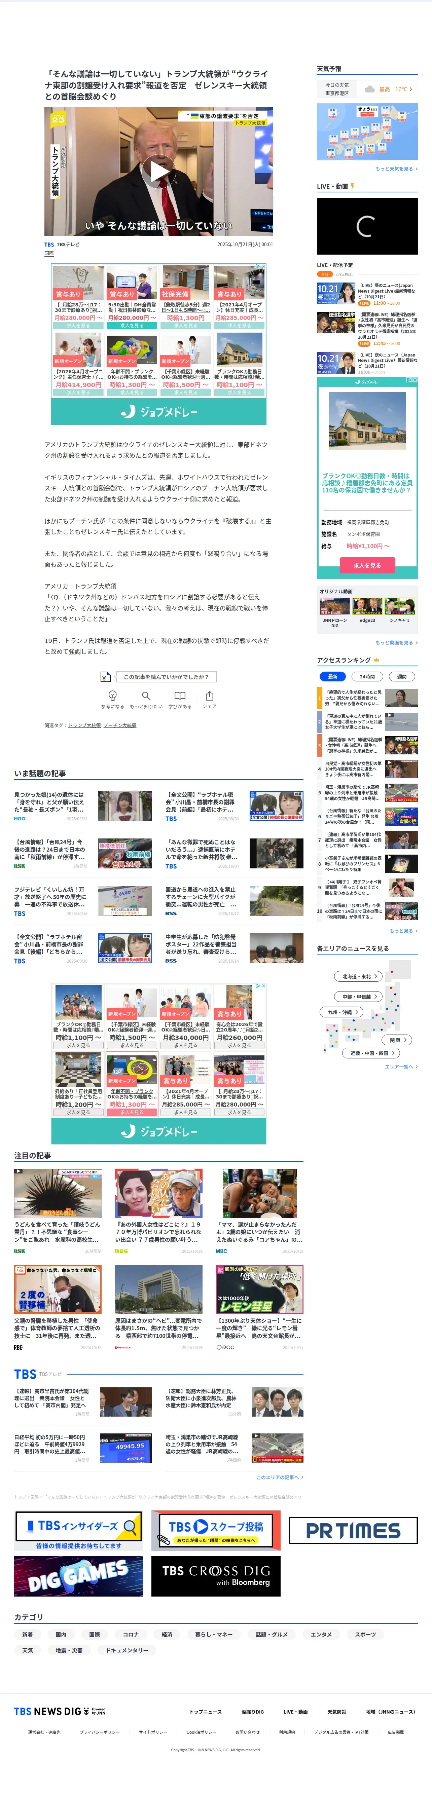Expand today's weather 東京都港区 chevron
Image resolution: width=432 pixels, height=1797 pixels.
tap(411, 89)
